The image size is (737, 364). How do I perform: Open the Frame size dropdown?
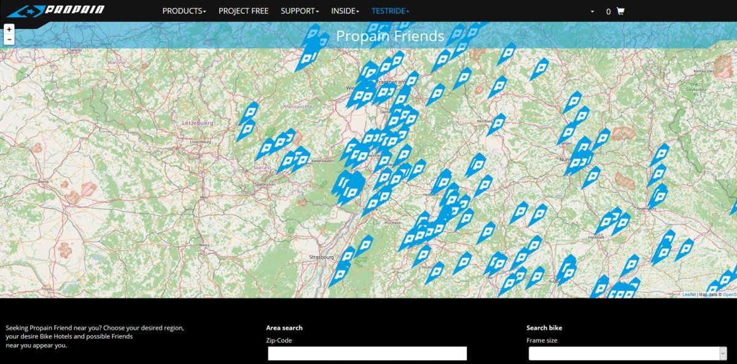click(627, 353)
